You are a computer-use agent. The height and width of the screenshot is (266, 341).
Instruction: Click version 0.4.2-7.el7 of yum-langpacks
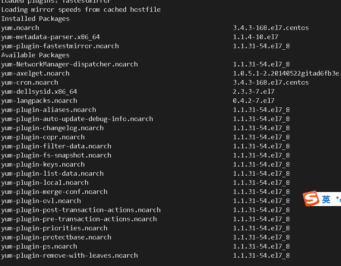254,101
